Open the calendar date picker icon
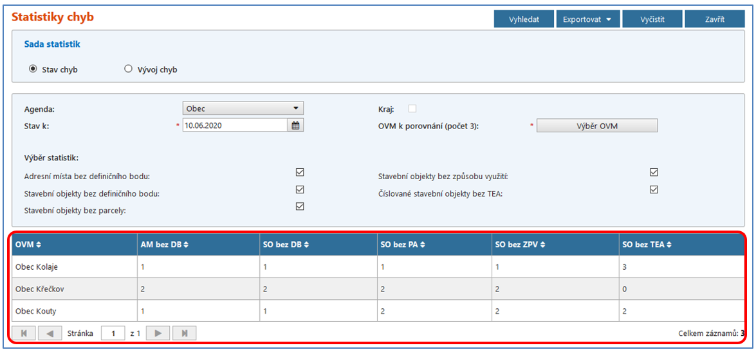Viewport: 756px width, 350px height. [295, 126]
